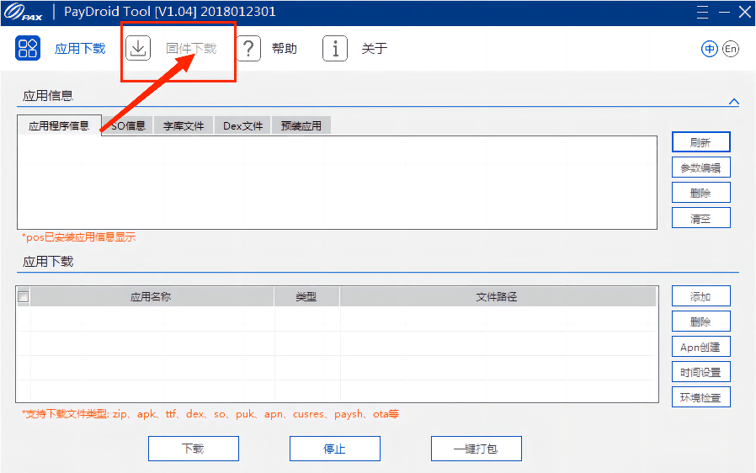Click the help question mark icon
Screen dimensions: 756x473
(x=248, y=49)
